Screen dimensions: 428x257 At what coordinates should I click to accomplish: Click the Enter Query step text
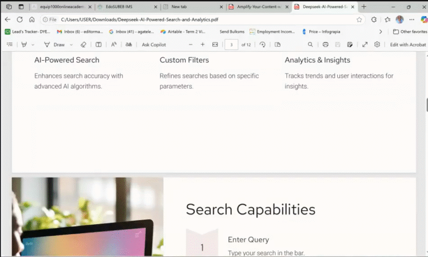[x=249, y=240]
